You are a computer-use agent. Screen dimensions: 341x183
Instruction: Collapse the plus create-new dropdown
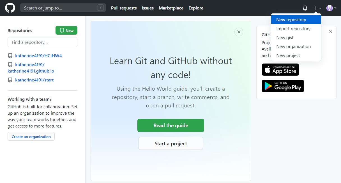[x=317, y=8]
